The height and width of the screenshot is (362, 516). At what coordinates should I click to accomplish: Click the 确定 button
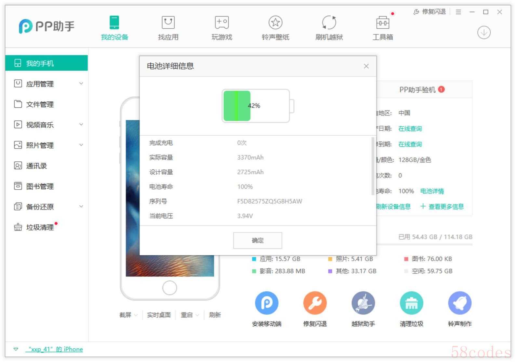258,240
